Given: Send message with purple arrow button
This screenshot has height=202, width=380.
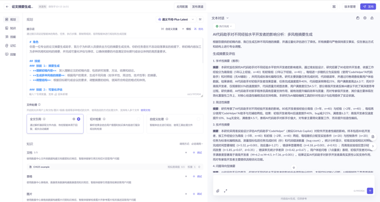Looking at the screenshot, I should tap(370, 191).
